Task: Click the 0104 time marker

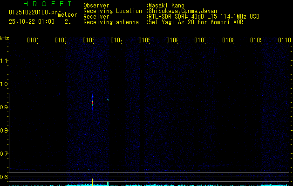Action: pyautogui.click(x=116, y=40)
